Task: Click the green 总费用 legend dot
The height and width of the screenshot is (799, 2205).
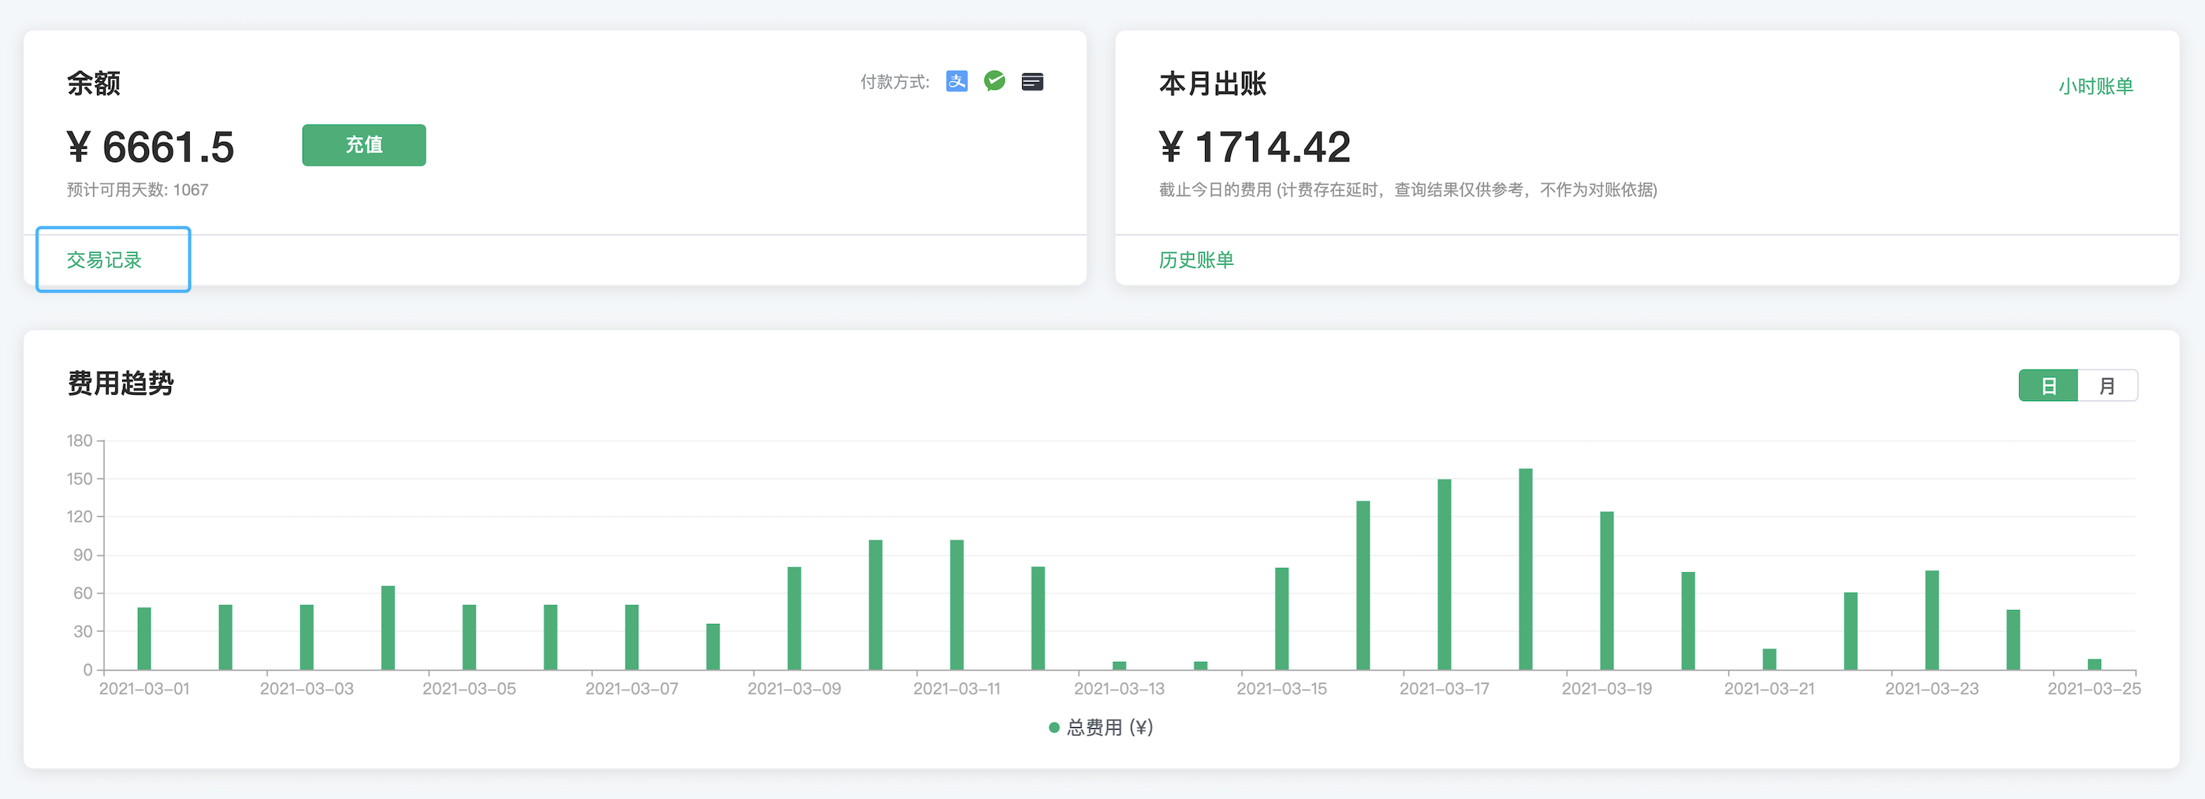Action: [1054, 727]
